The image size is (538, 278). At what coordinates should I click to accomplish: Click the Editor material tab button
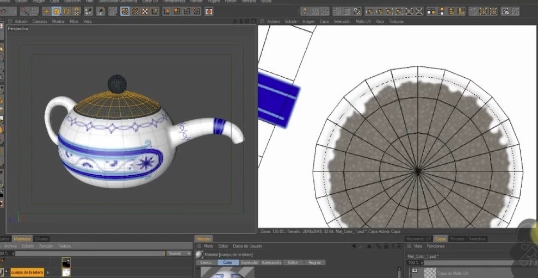pyautogui.click(x=293, y=262)
